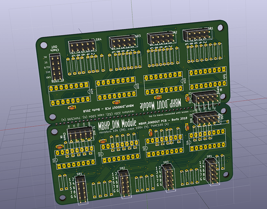Select the SR4 pin header on DIN board

[x=213, y=171]
